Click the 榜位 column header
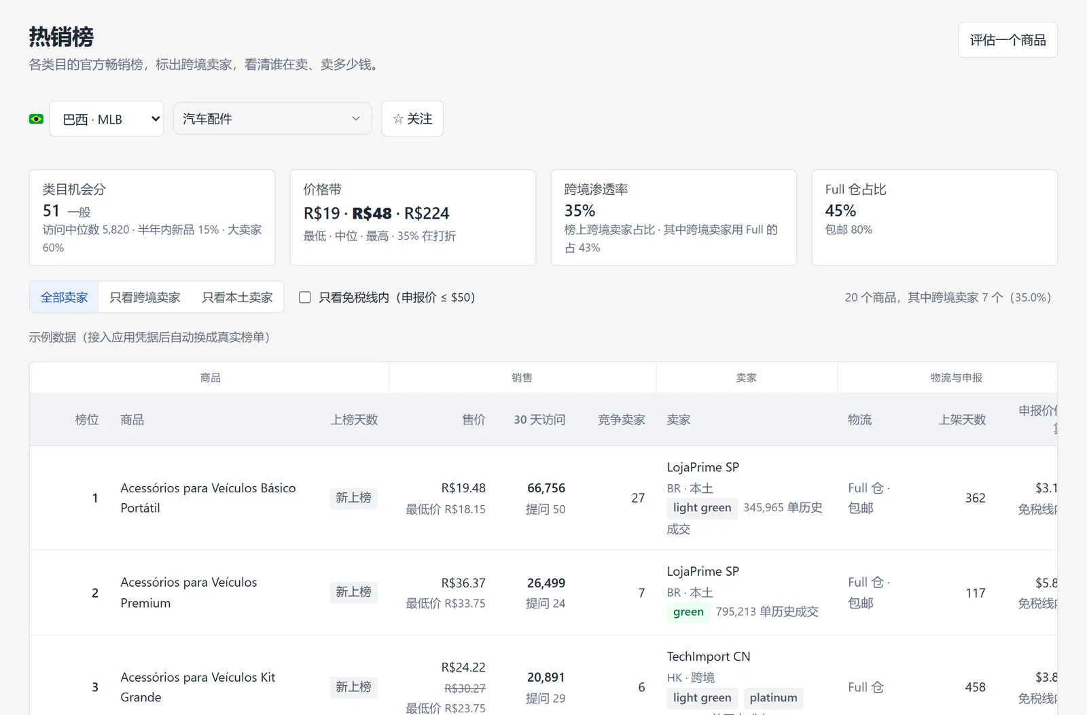 [87, 420]
